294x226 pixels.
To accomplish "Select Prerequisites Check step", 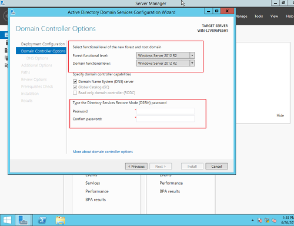I will coord(37,87).
